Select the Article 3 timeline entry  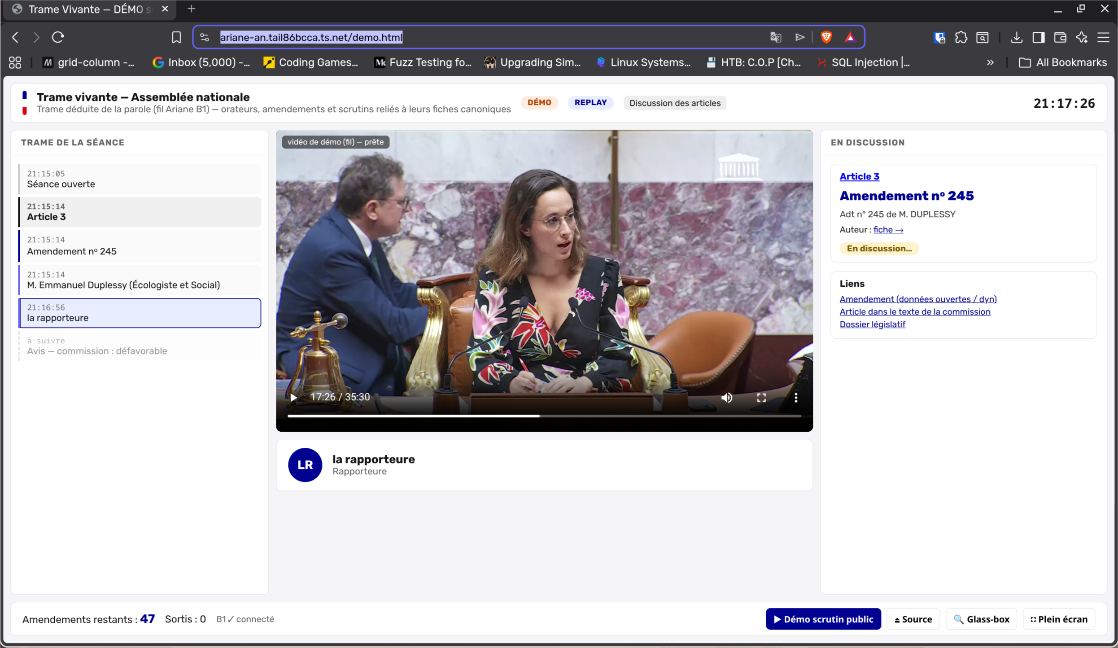point(140,212)
